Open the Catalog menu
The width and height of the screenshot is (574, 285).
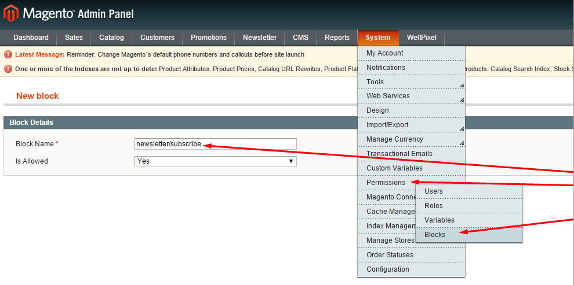pos(111,38)
